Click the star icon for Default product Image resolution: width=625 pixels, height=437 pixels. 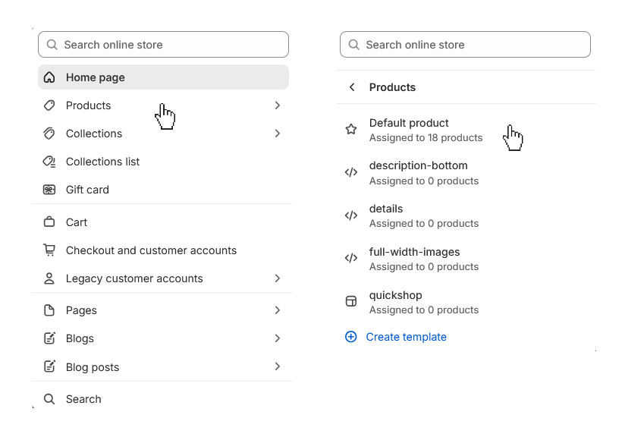click(x=350, y=129)
